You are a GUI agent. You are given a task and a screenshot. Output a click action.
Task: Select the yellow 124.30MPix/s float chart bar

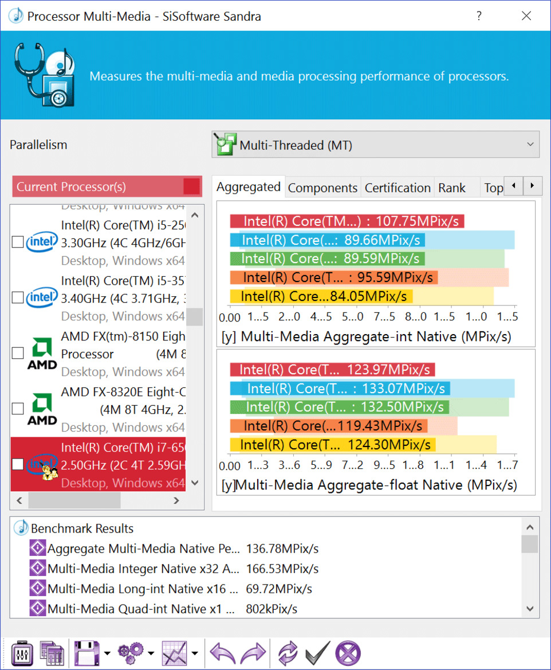click(x=333, y=444)
